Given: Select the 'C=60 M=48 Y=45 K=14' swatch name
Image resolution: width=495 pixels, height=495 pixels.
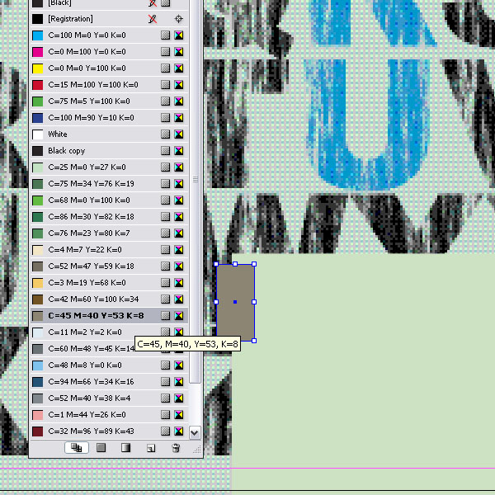Looking at the screenshot, I should pyautogui.click(x=91, y=348).
